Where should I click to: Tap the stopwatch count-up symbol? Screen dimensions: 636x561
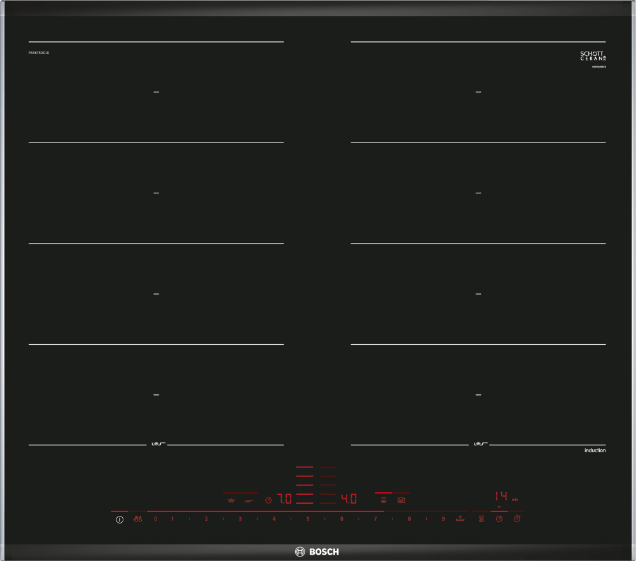click(517, 520)
